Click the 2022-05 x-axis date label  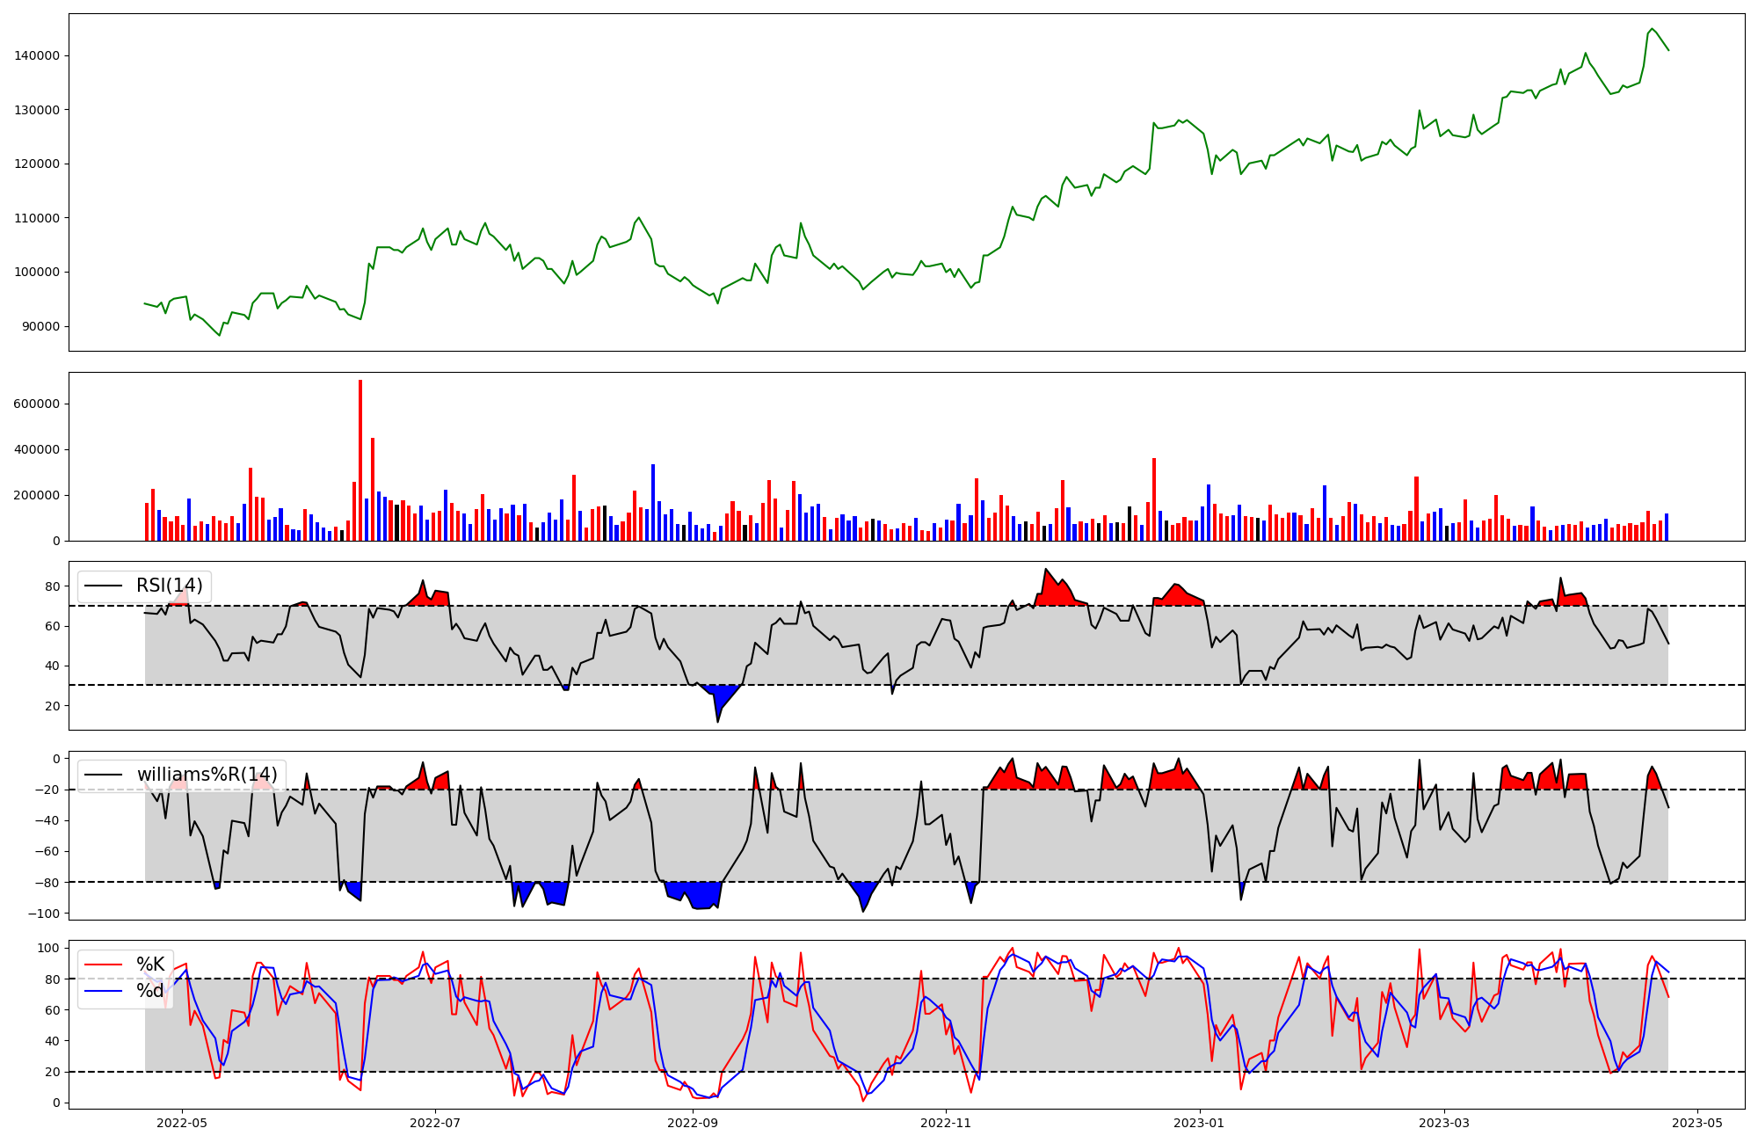coord(182,1123)
